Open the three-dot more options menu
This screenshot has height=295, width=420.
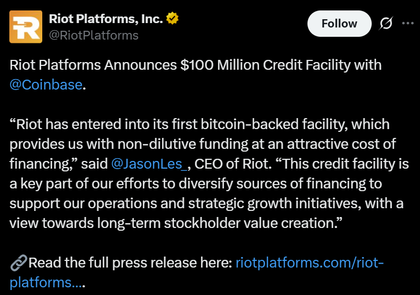(x=408, y=23)
